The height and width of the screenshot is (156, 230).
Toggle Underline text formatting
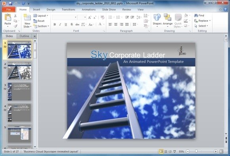pos(66,25)
